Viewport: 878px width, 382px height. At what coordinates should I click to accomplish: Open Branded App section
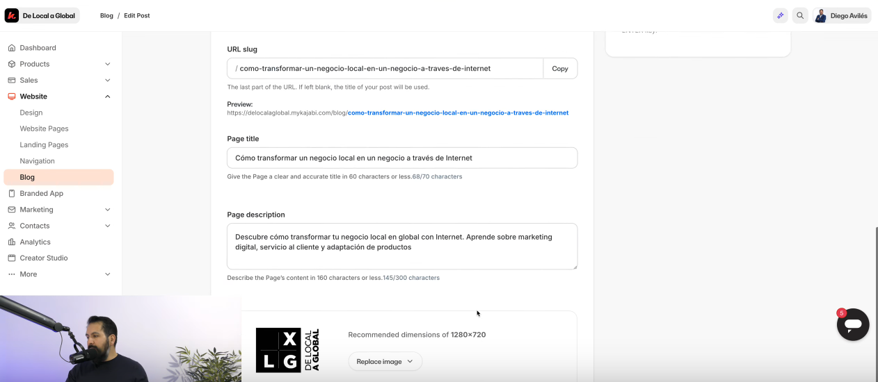pyautogui.click(x=41, y=193)
